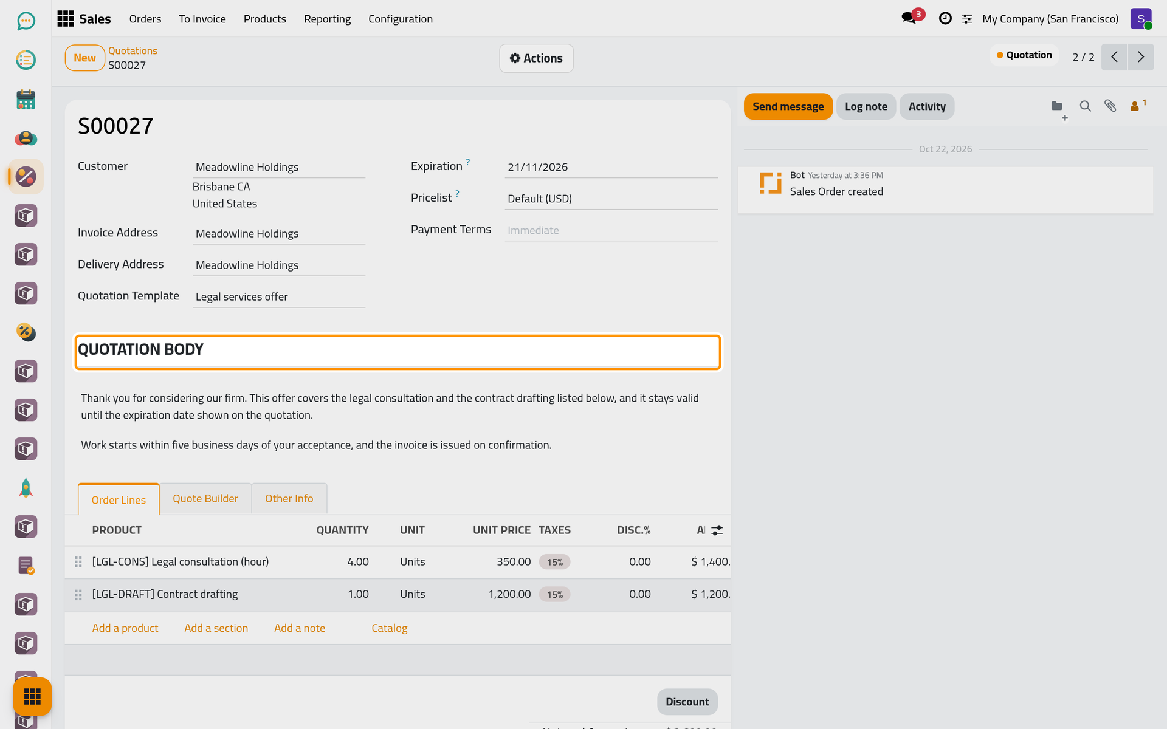This screenshot has width=1167, height=729.
Task: Click Add a product link
Action: coord(125,628)
